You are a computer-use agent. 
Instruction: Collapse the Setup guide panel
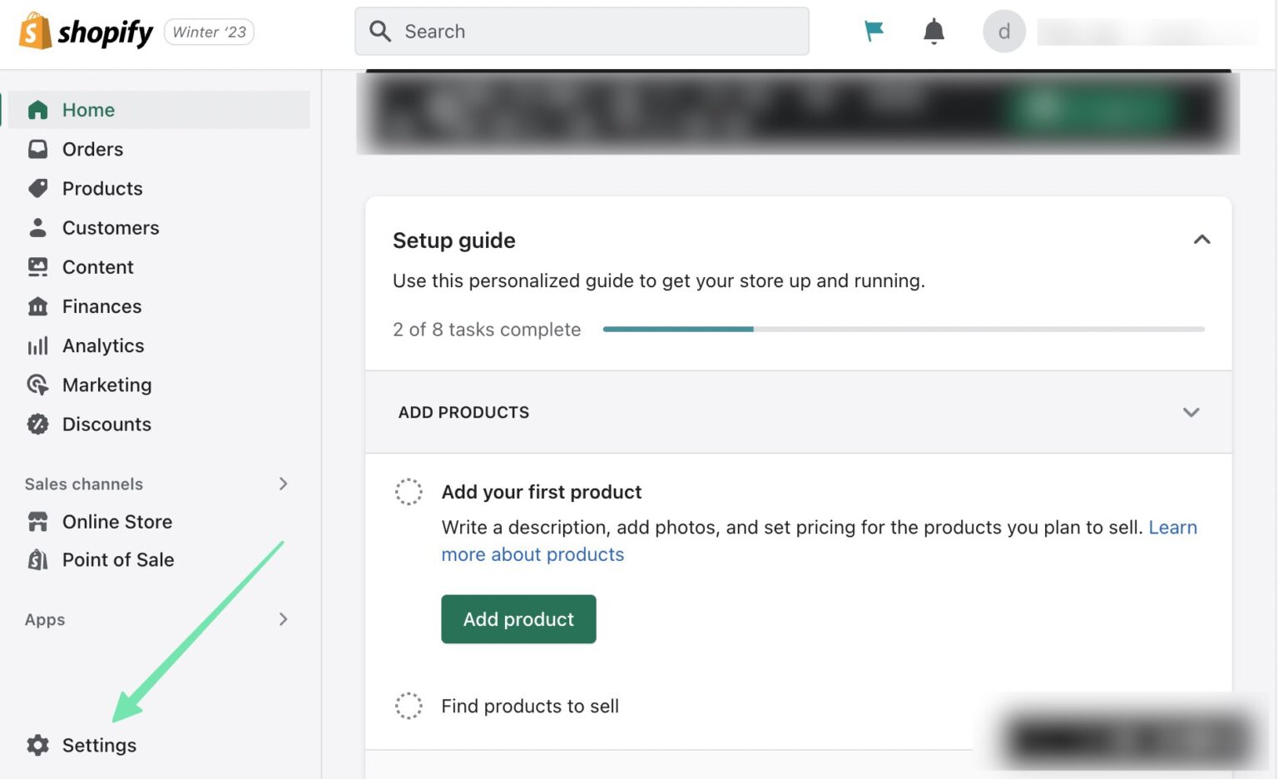(x=1201, y=240)
